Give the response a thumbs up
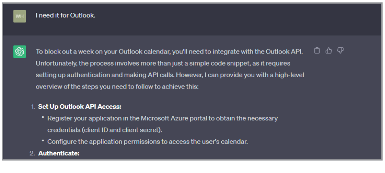 click(x=329, y=51)
